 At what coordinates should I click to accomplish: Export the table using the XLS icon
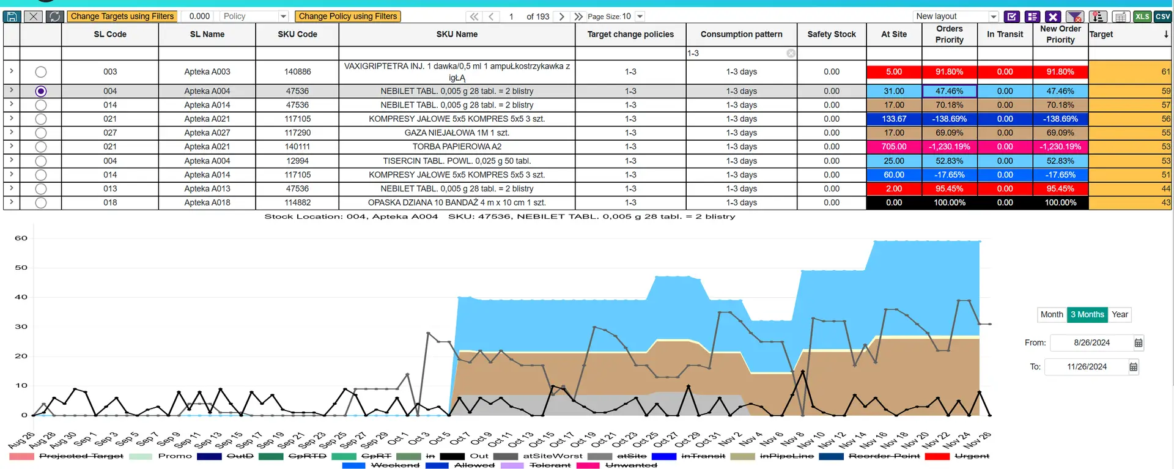1142,17
